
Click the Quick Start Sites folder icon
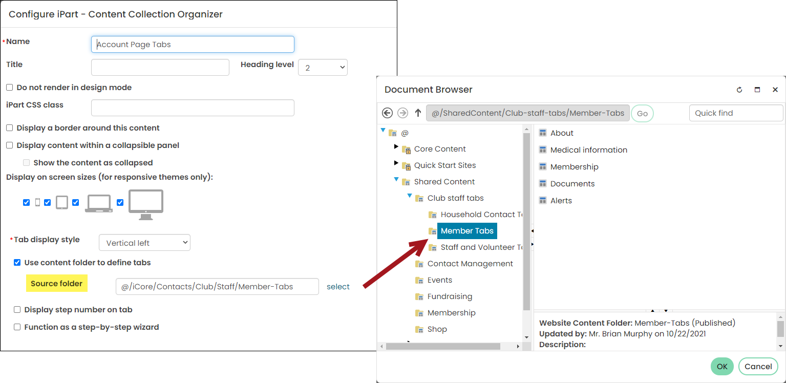(407, 166)
